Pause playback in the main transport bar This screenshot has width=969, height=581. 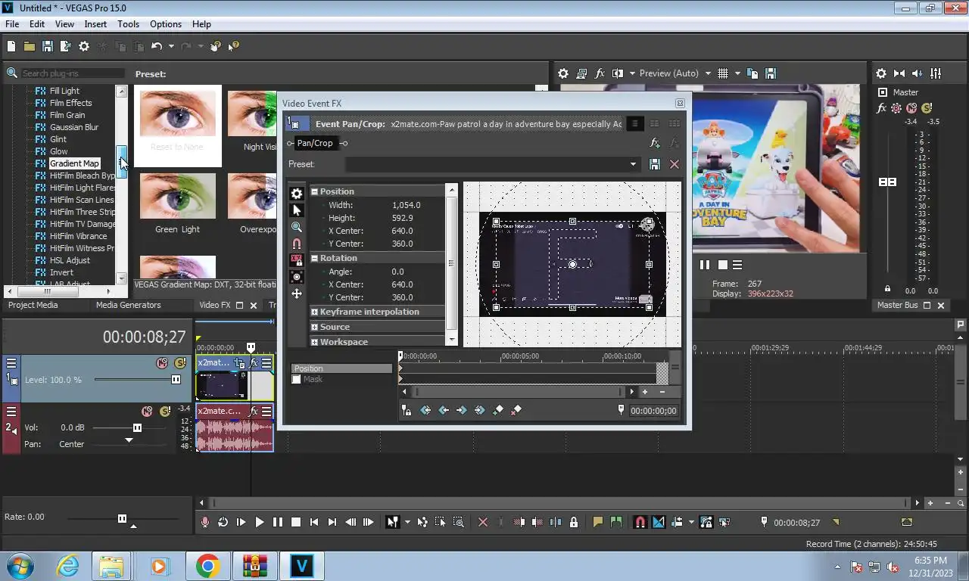[x=277, y=522]
